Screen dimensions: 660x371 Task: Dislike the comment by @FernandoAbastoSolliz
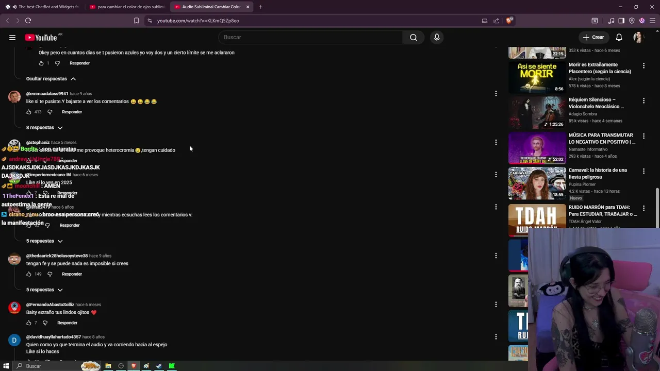(x=45, y=323)
